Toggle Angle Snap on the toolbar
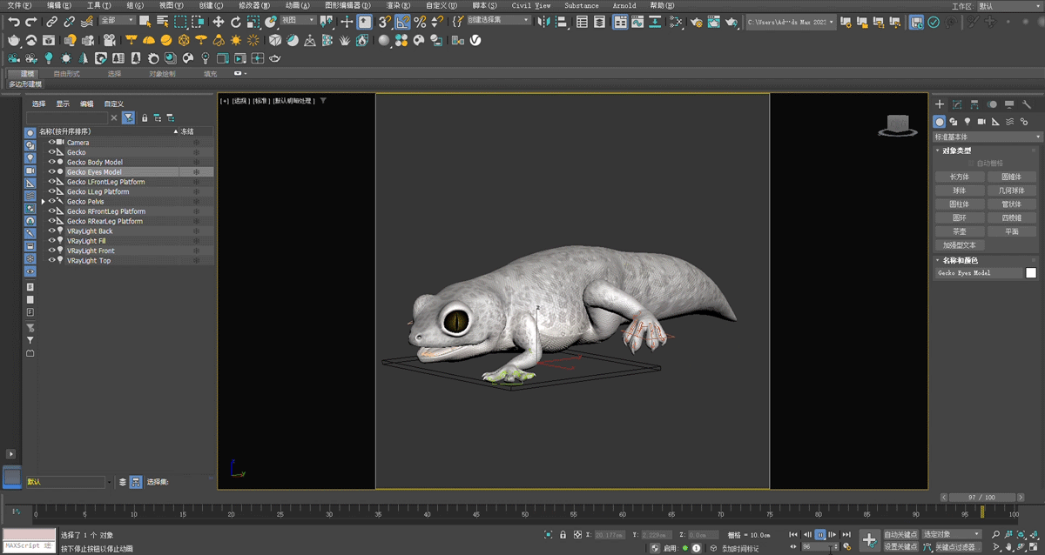Screen dimensions: 1045x555 pyautogui.click(x=401, y=22)
